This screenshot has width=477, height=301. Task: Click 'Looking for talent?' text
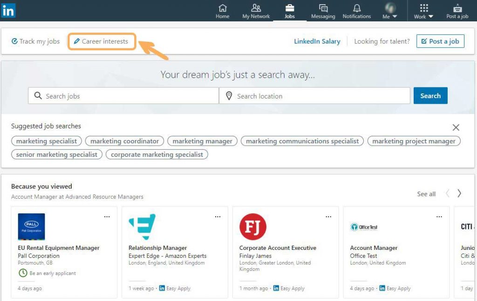click(382, 41)
